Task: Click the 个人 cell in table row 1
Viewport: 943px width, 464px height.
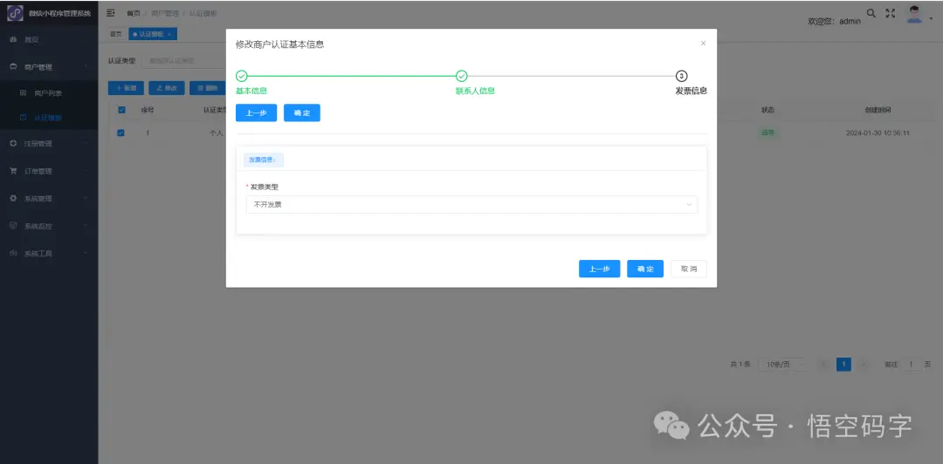Action: (x=216, y=133)
